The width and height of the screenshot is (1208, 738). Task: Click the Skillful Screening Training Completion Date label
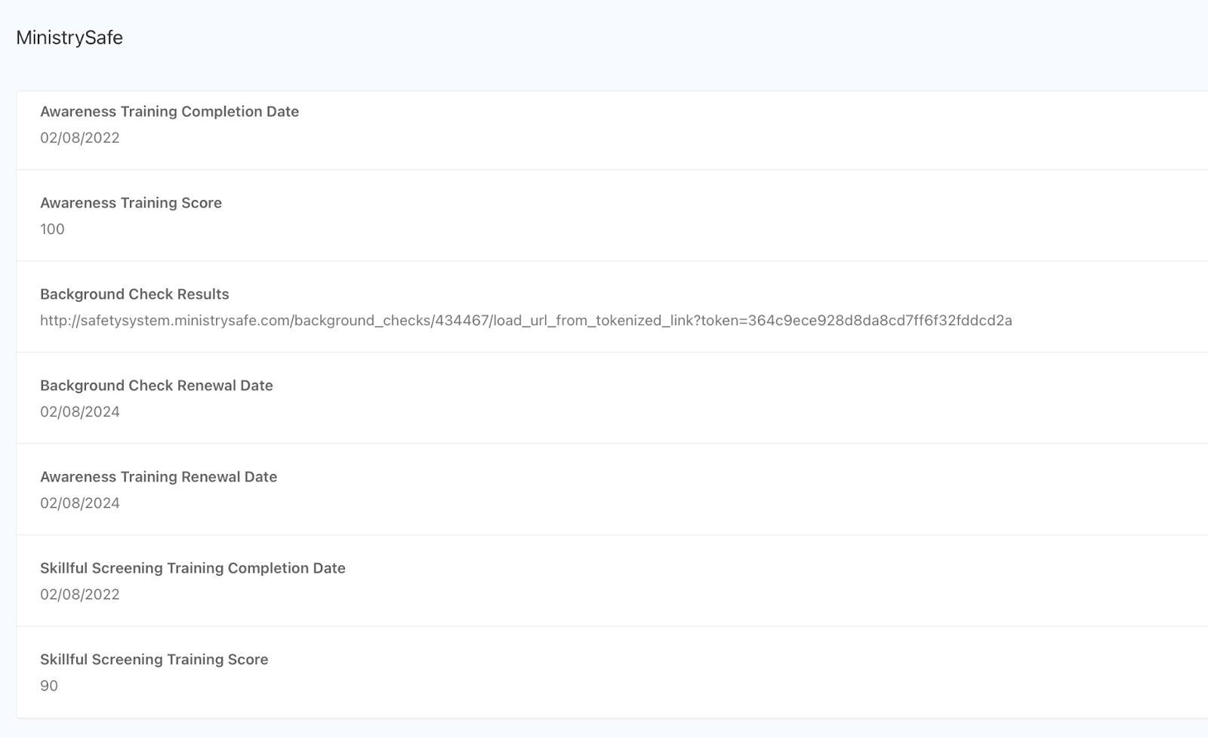pyautogui.click(x=193, y=568)
